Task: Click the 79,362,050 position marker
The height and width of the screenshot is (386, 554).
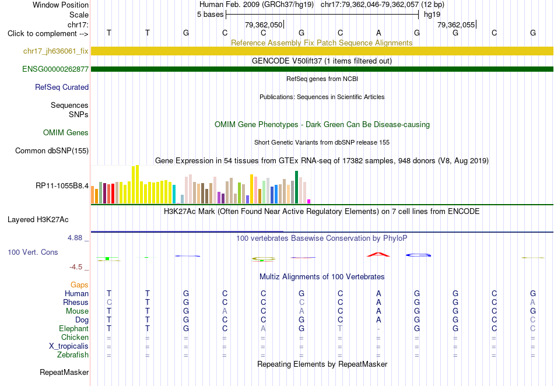Action: point(264,24)
